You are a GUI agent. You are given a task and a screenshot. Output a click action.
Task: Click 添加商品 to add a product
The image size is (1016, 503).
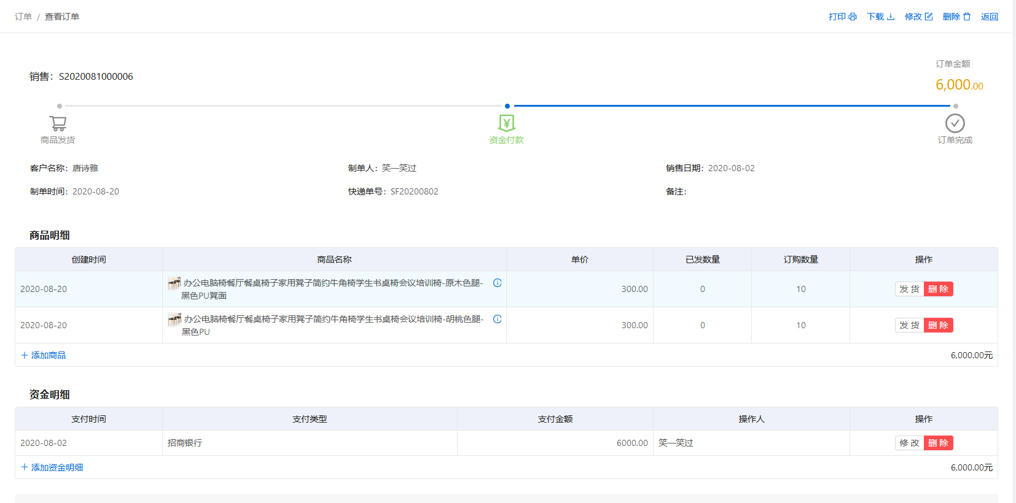coord(44,355)
